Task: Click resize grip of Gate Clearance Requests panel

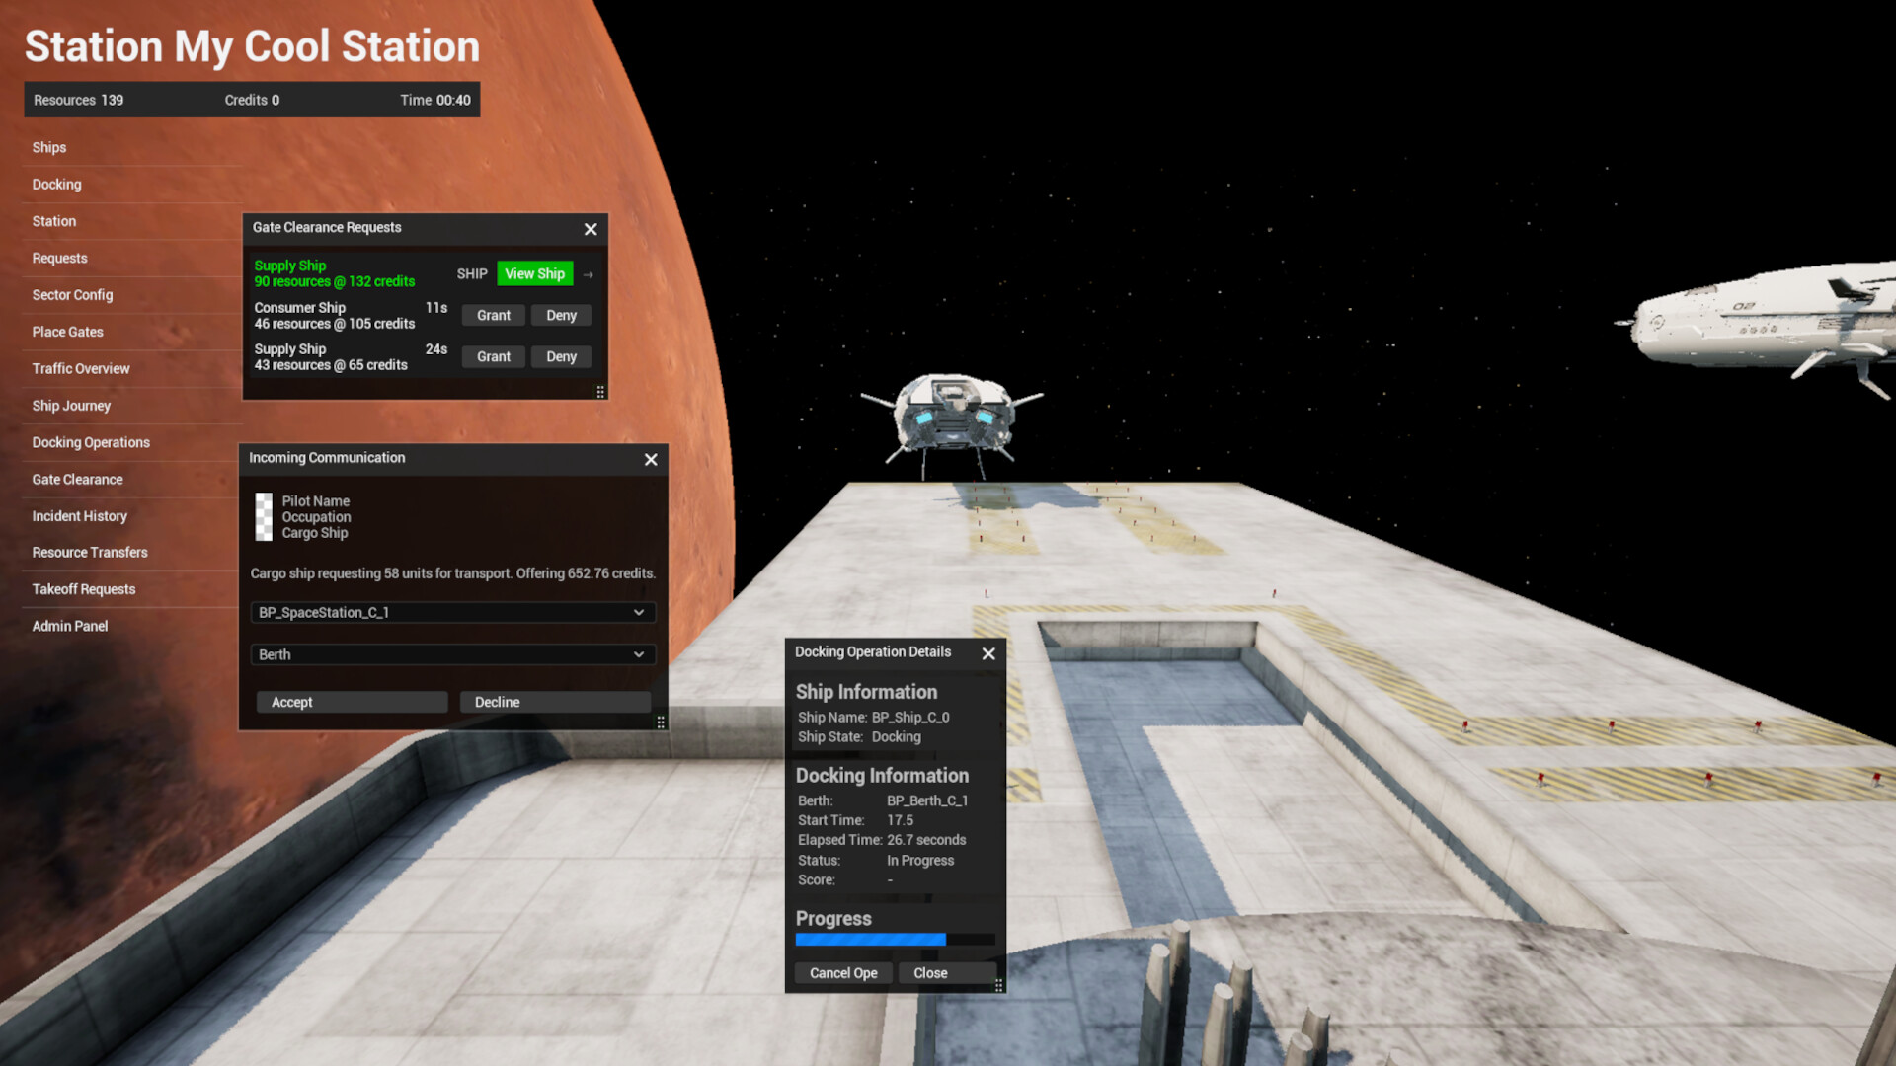Action: click(600, 392)
